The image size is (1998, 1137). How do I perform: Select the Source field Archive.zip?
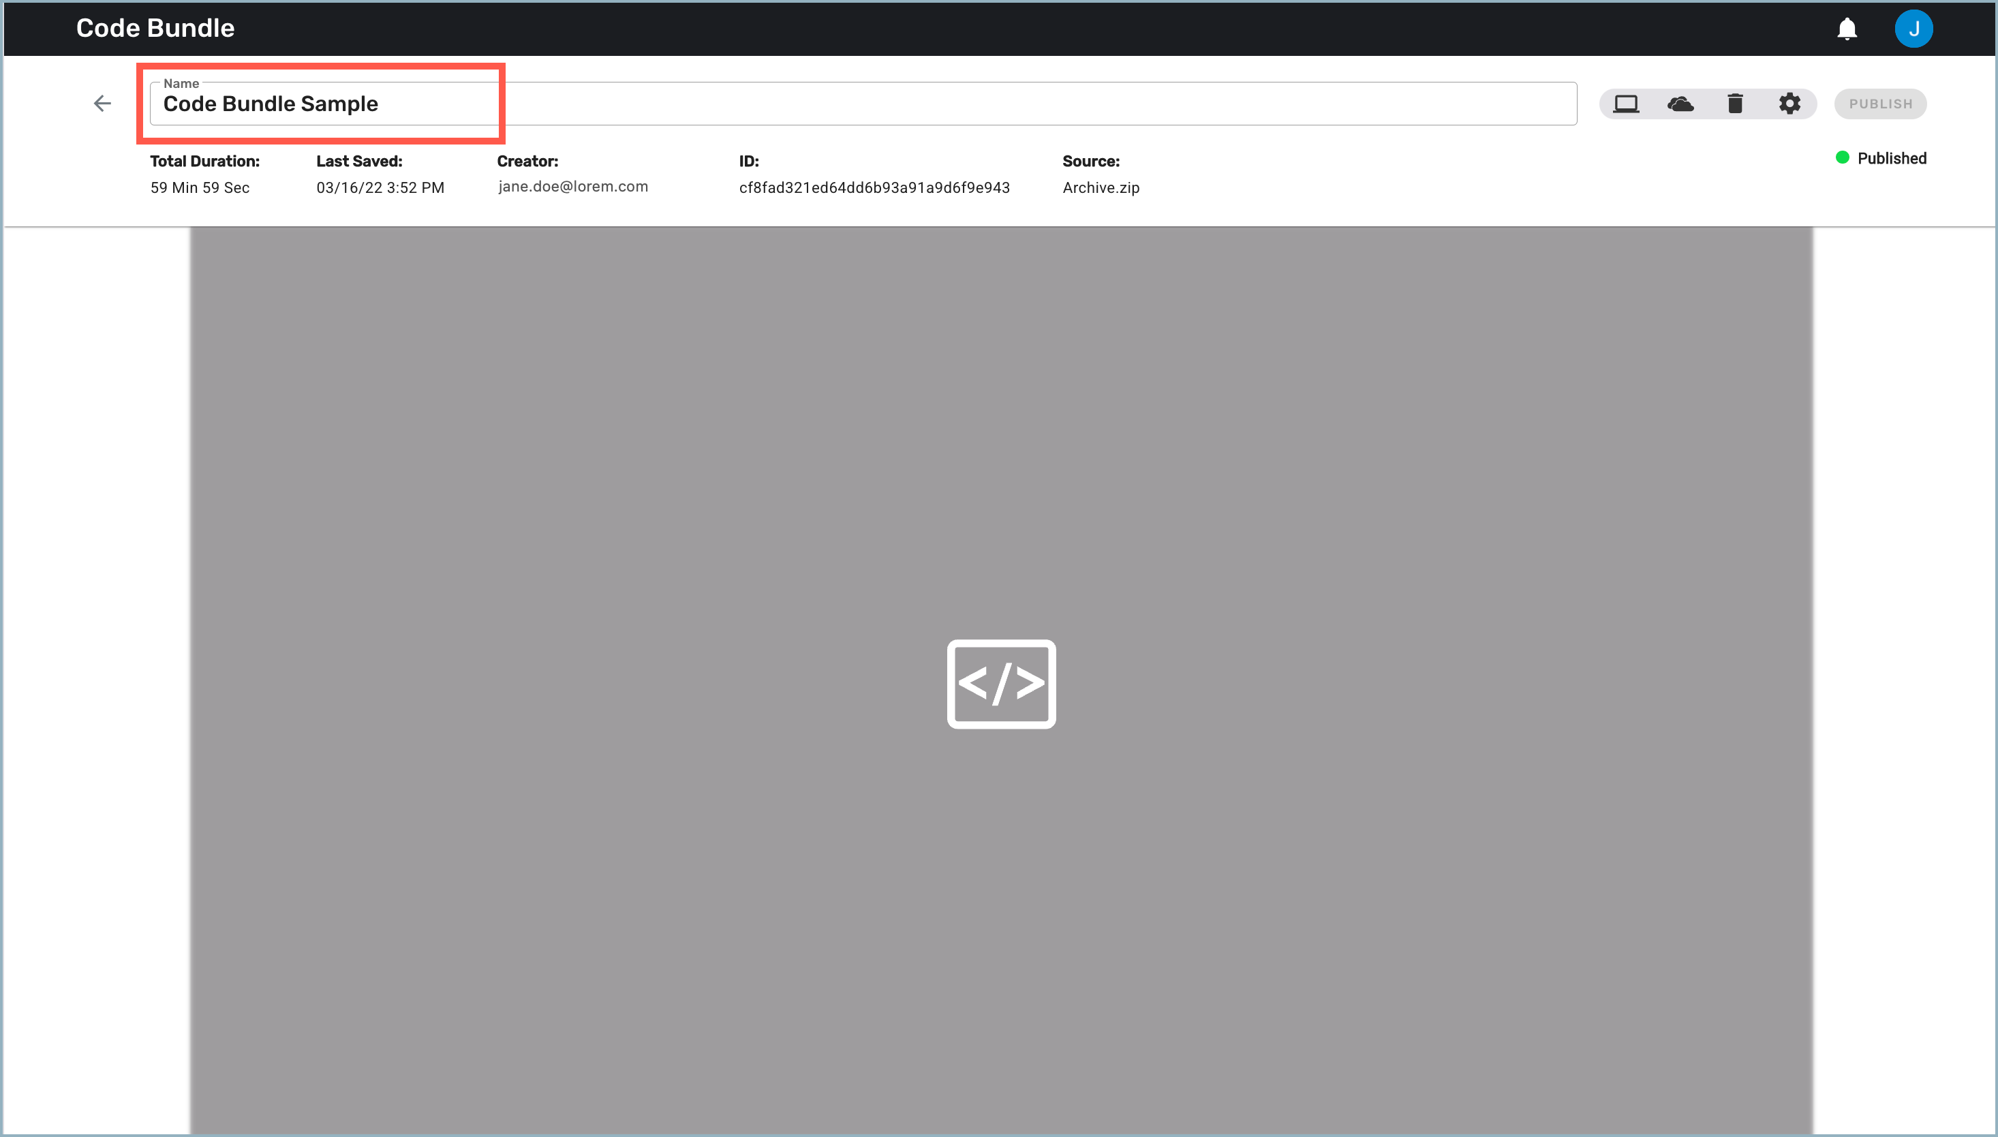coord(1102,187)
